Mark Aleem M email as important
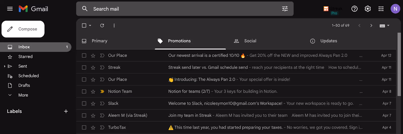Image resolution: width=403 pixels, height=134 pixels. click(102, 115)
